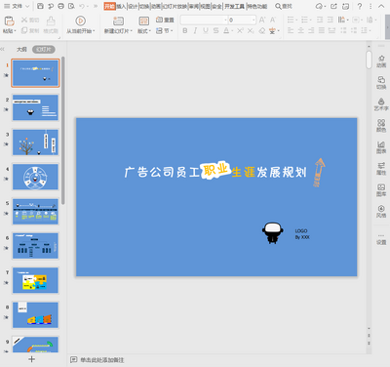Open the Properties pane in right sidebar

(x=381, y=168)
